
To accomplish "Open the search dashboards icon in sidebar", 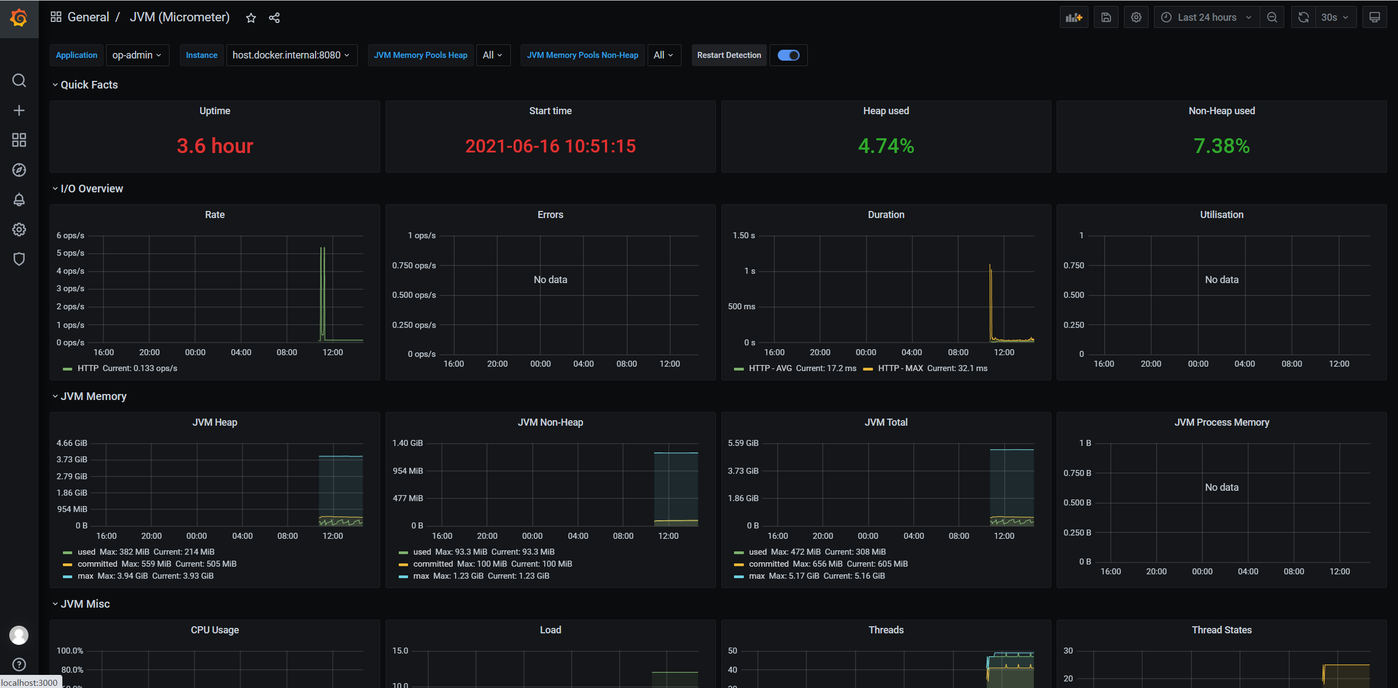I will [19, 81].
